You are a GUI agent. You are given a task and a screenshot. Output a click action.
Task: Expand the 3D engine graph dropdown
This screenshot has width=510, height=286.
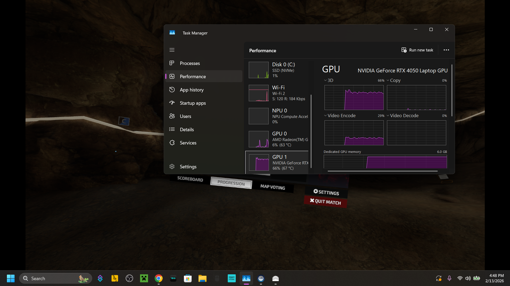[x=328, y=80]
